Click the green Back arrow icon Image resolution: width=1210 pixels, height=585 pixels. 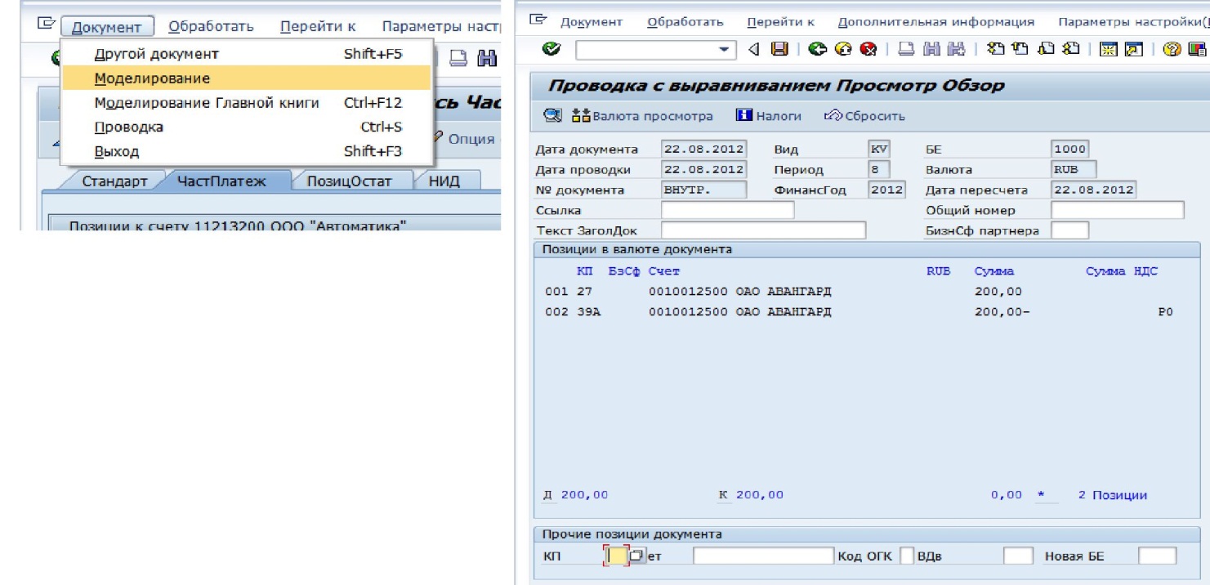click(815, 51)
